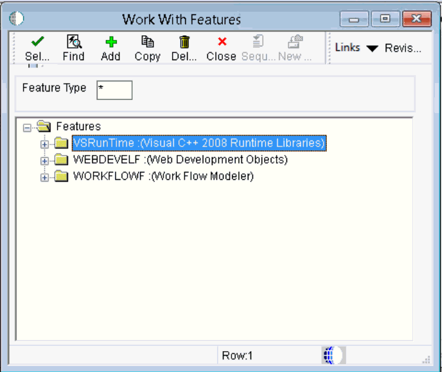Select the Features root folder icon
442x372 pixels.
pyautogui.click(x=44, y=126)
